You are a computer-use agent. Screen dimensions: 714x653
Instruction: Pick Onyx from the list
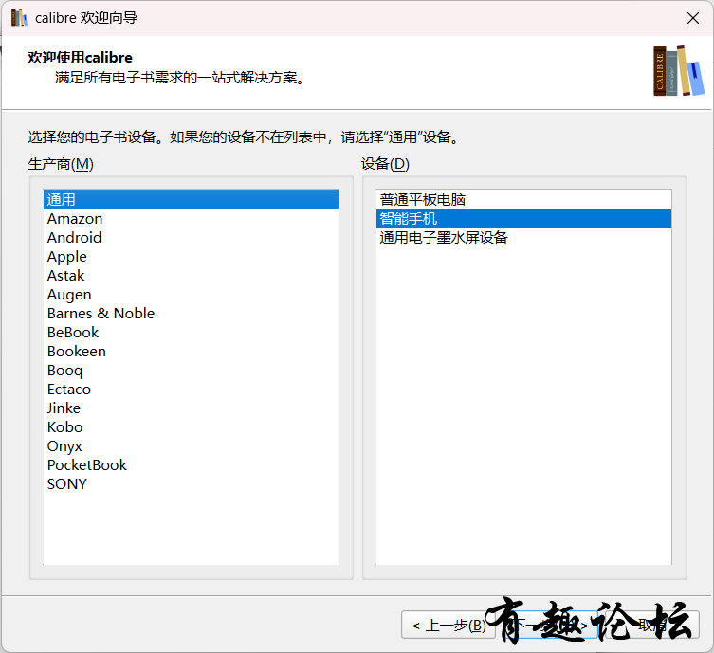(191, 446)
